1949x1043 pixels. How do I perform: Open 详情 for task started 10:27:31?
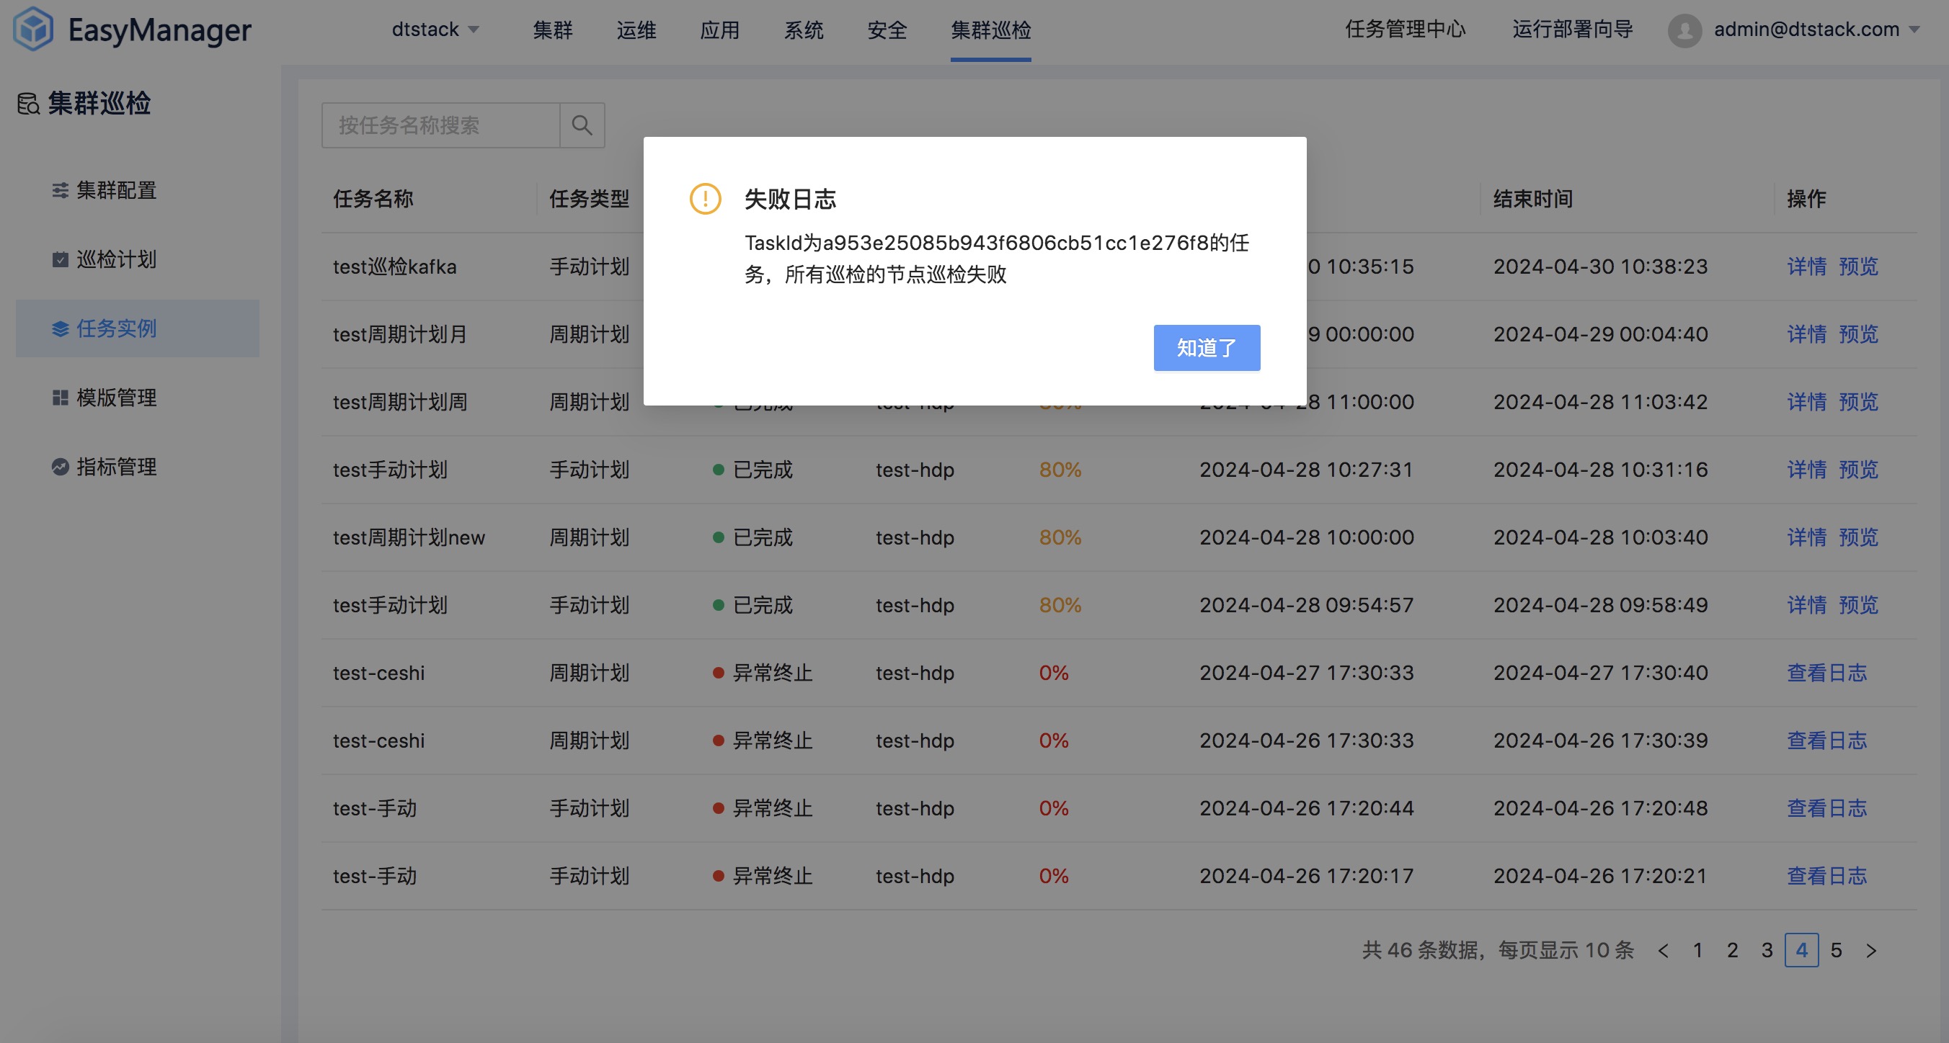1807,470
